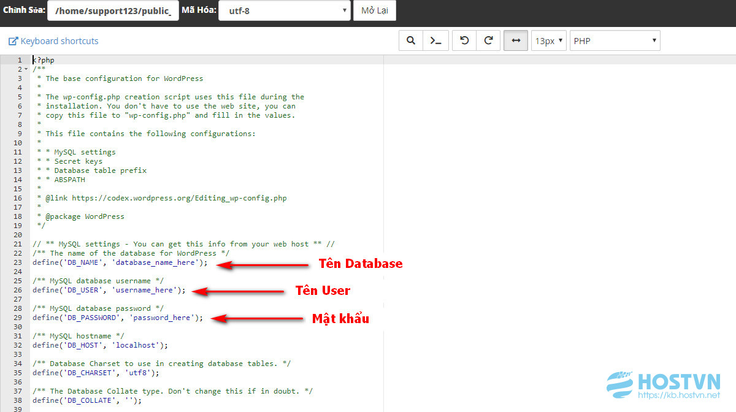Click the 'The base configuration for WordPress' comment

[x=120, y=78]
